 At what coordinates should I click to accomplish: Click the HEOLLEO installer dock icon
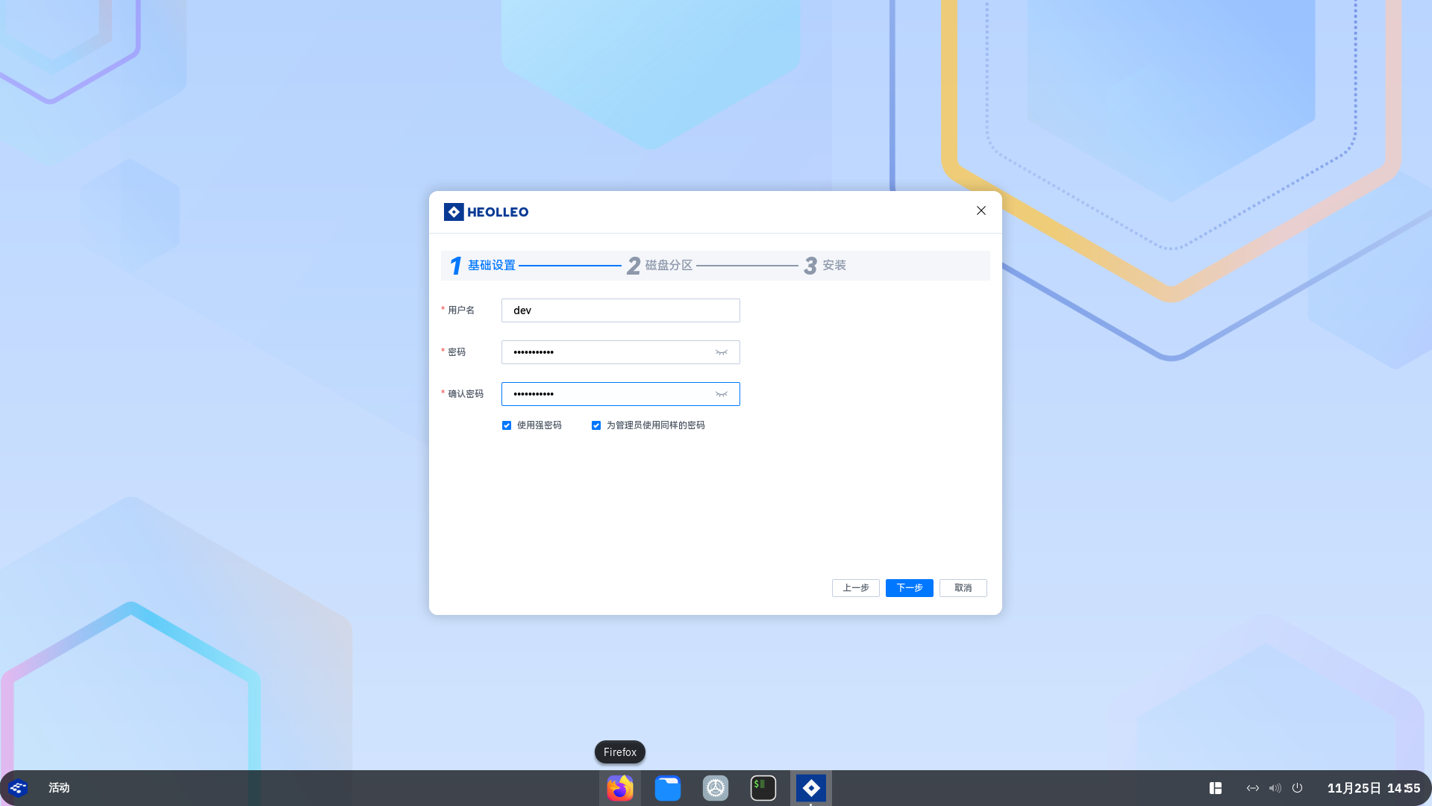click(x=811, y=788)
